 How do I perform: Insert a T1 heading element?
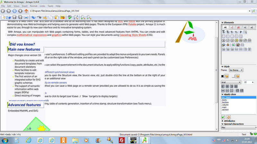(223, 32)
